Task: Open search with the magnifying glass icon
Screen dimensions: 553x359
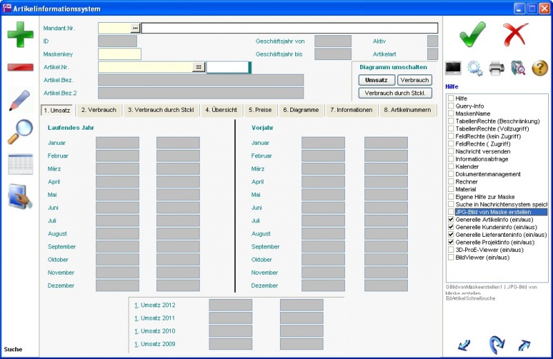Action: coord(19,132)
